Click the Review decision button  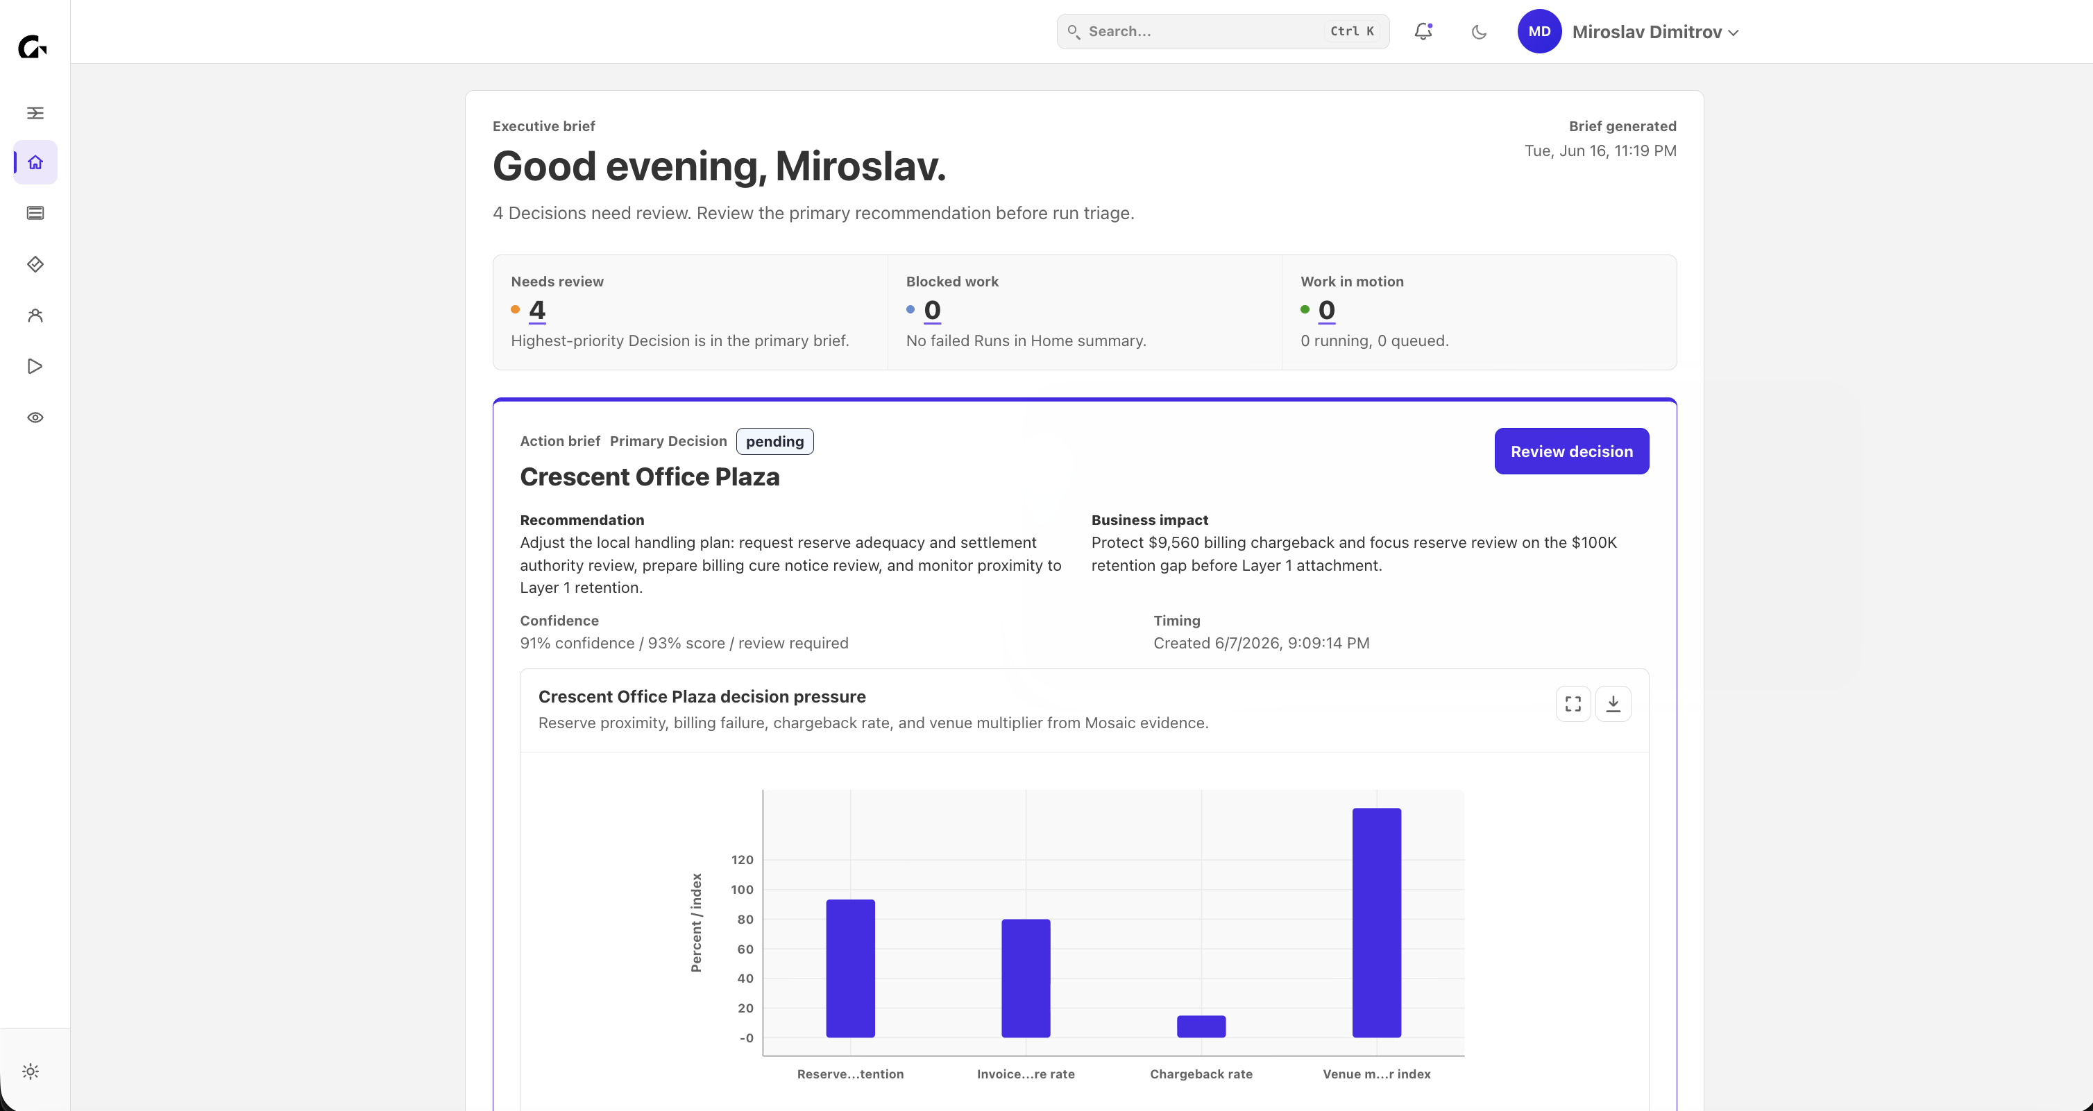tap(1571, 451)
